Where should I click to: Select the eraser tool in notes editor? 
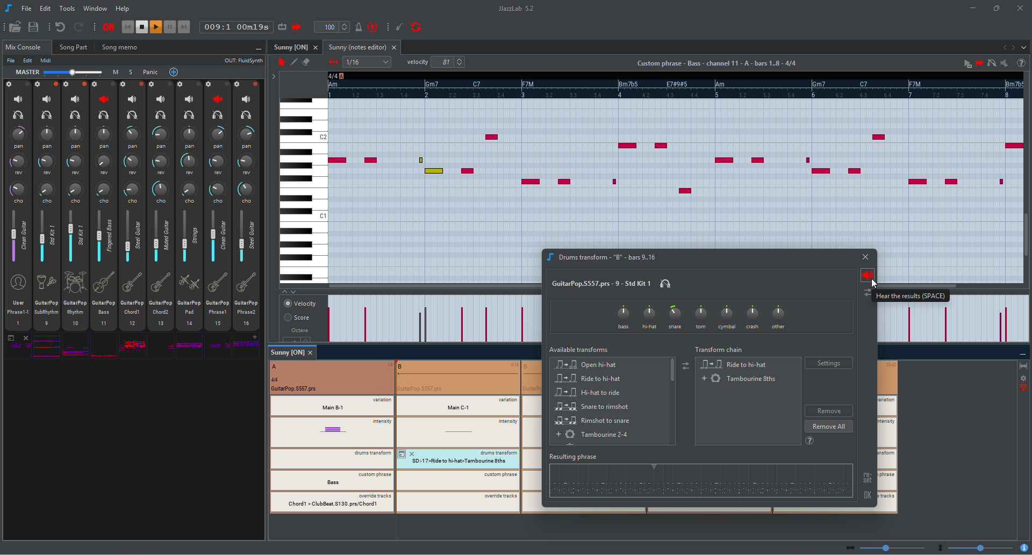tap(306, 62)
